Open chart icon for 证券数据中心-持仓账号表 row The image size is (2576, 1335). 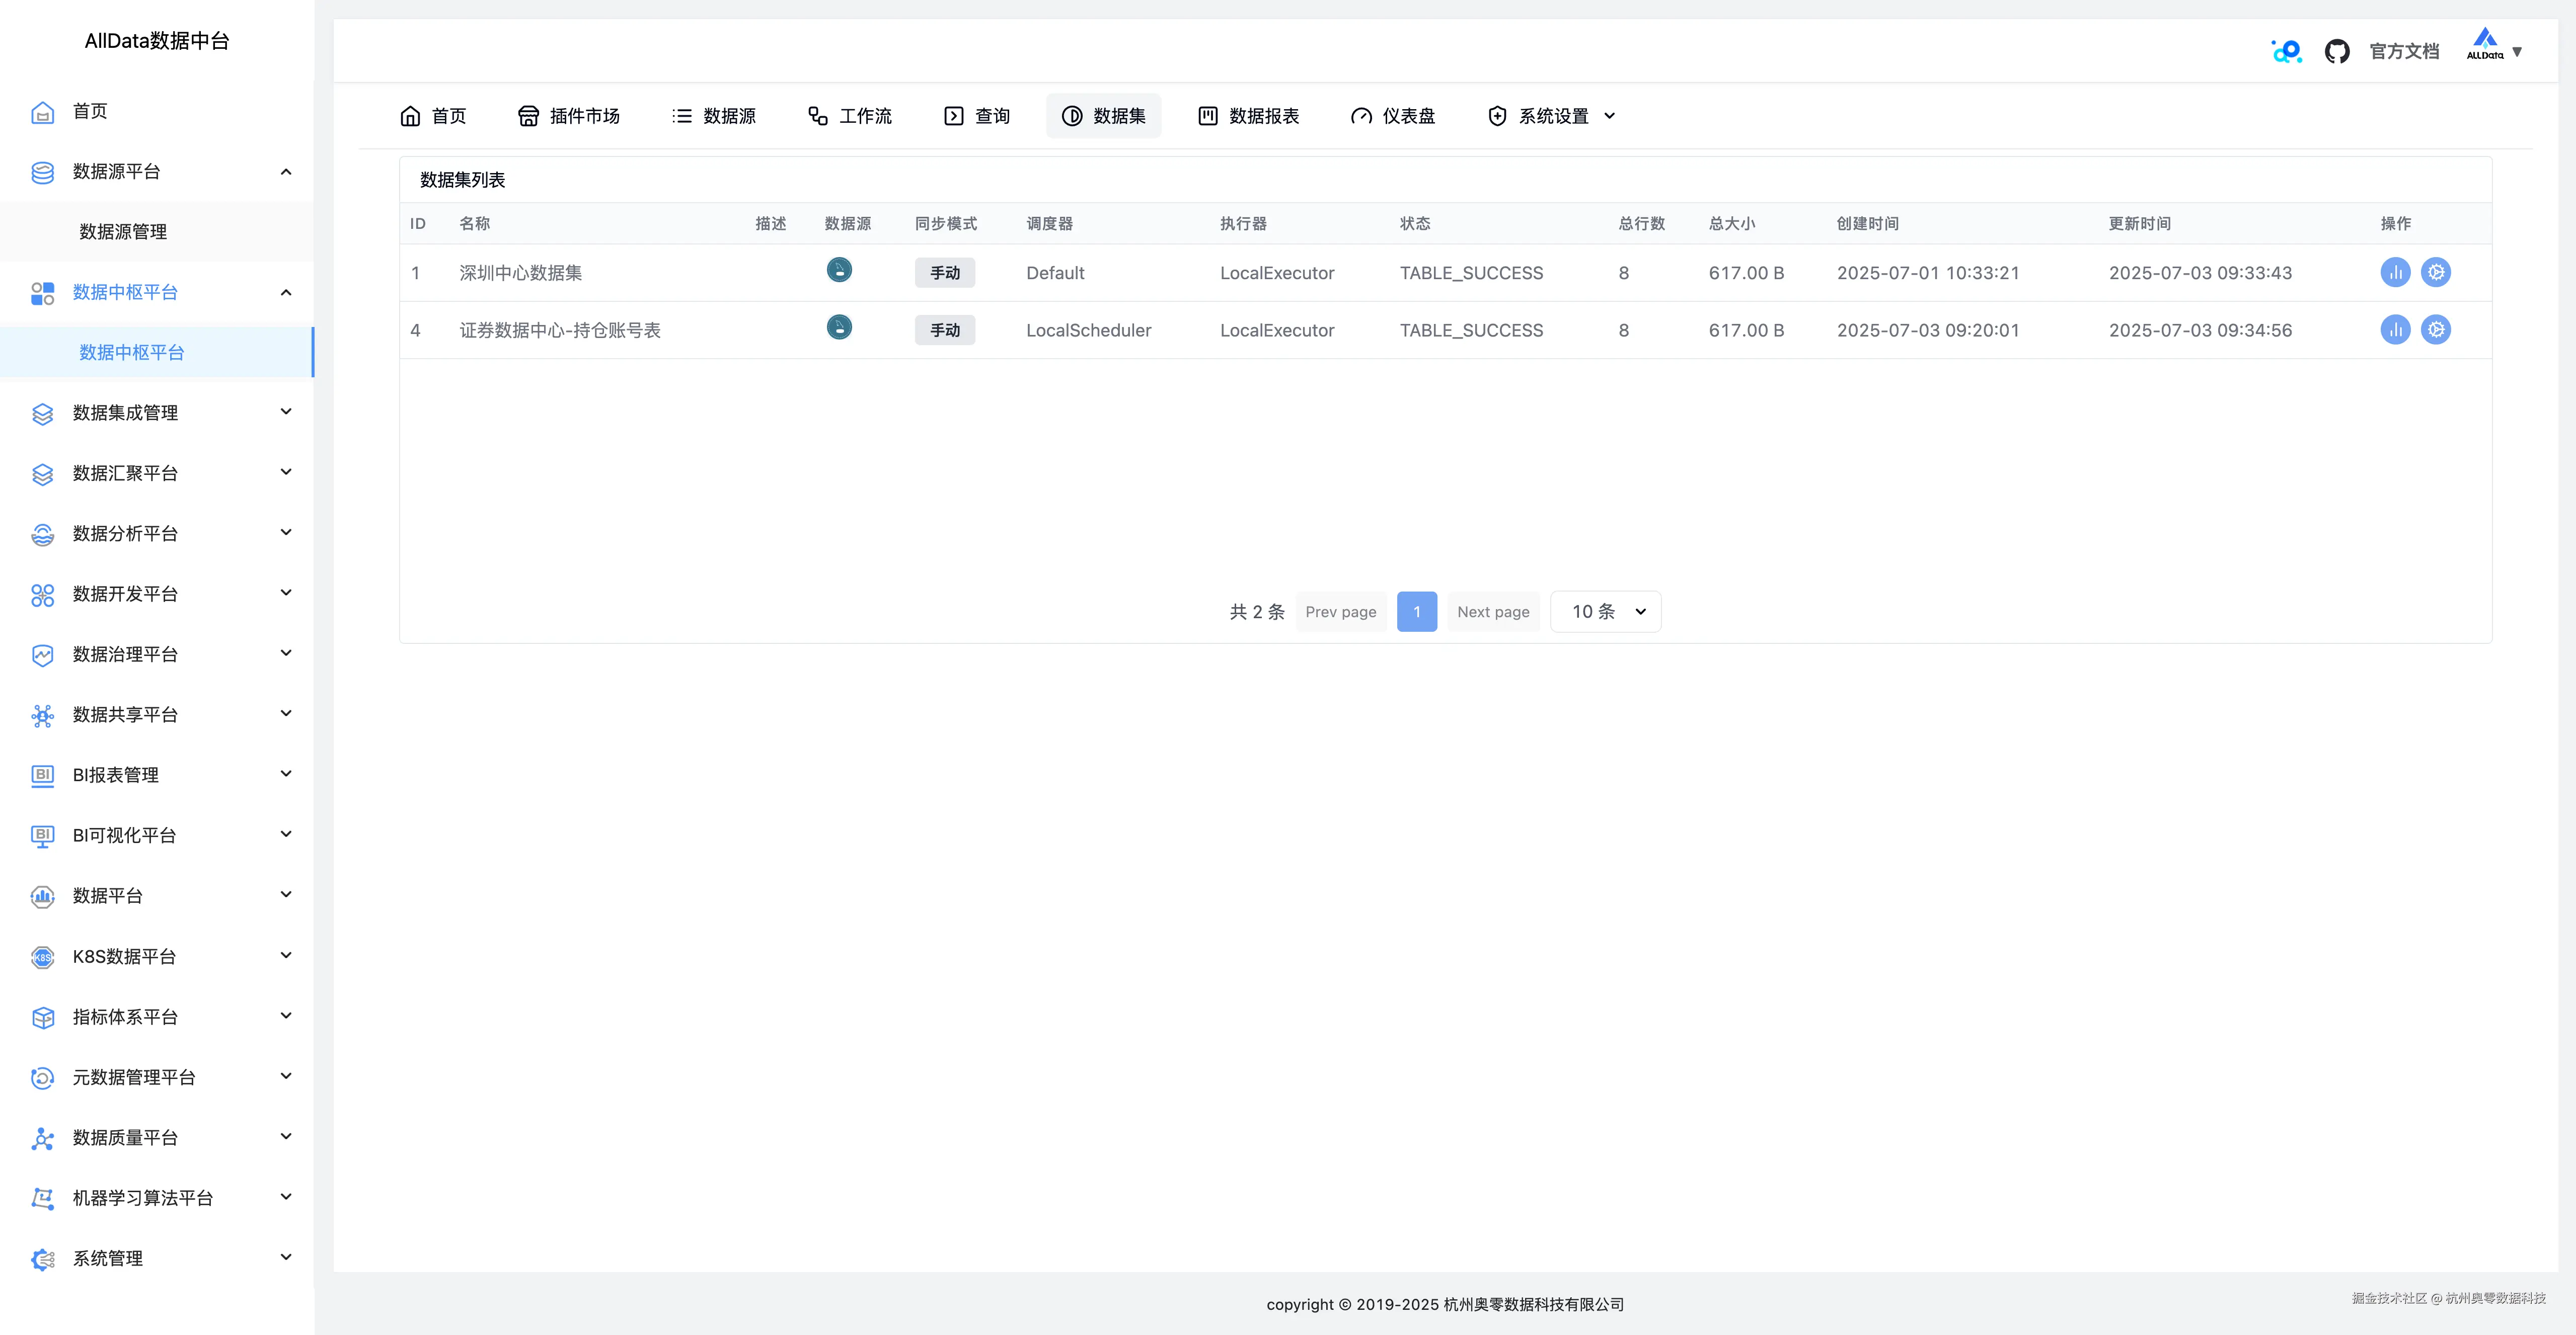pyautogui.click(x=2395, y=330)
